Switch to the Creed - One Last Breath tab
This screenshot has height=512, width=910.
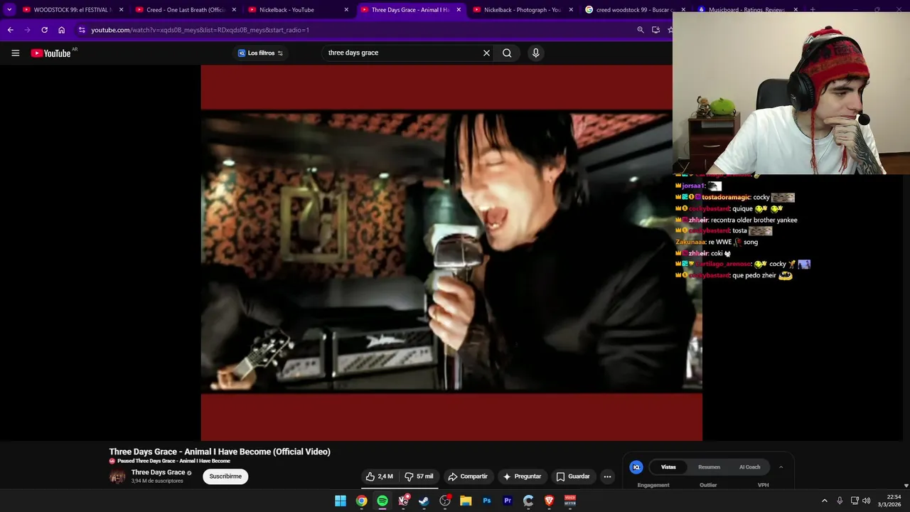tap(185, 10)
